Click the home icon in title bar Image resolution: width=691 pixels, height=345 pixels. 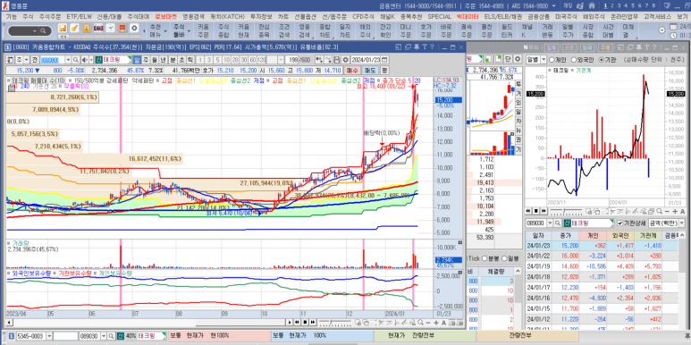pos(592,5)
